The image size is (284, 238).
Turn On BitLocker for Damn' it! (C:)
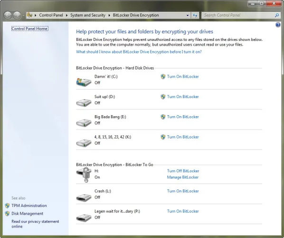point(183,77)
